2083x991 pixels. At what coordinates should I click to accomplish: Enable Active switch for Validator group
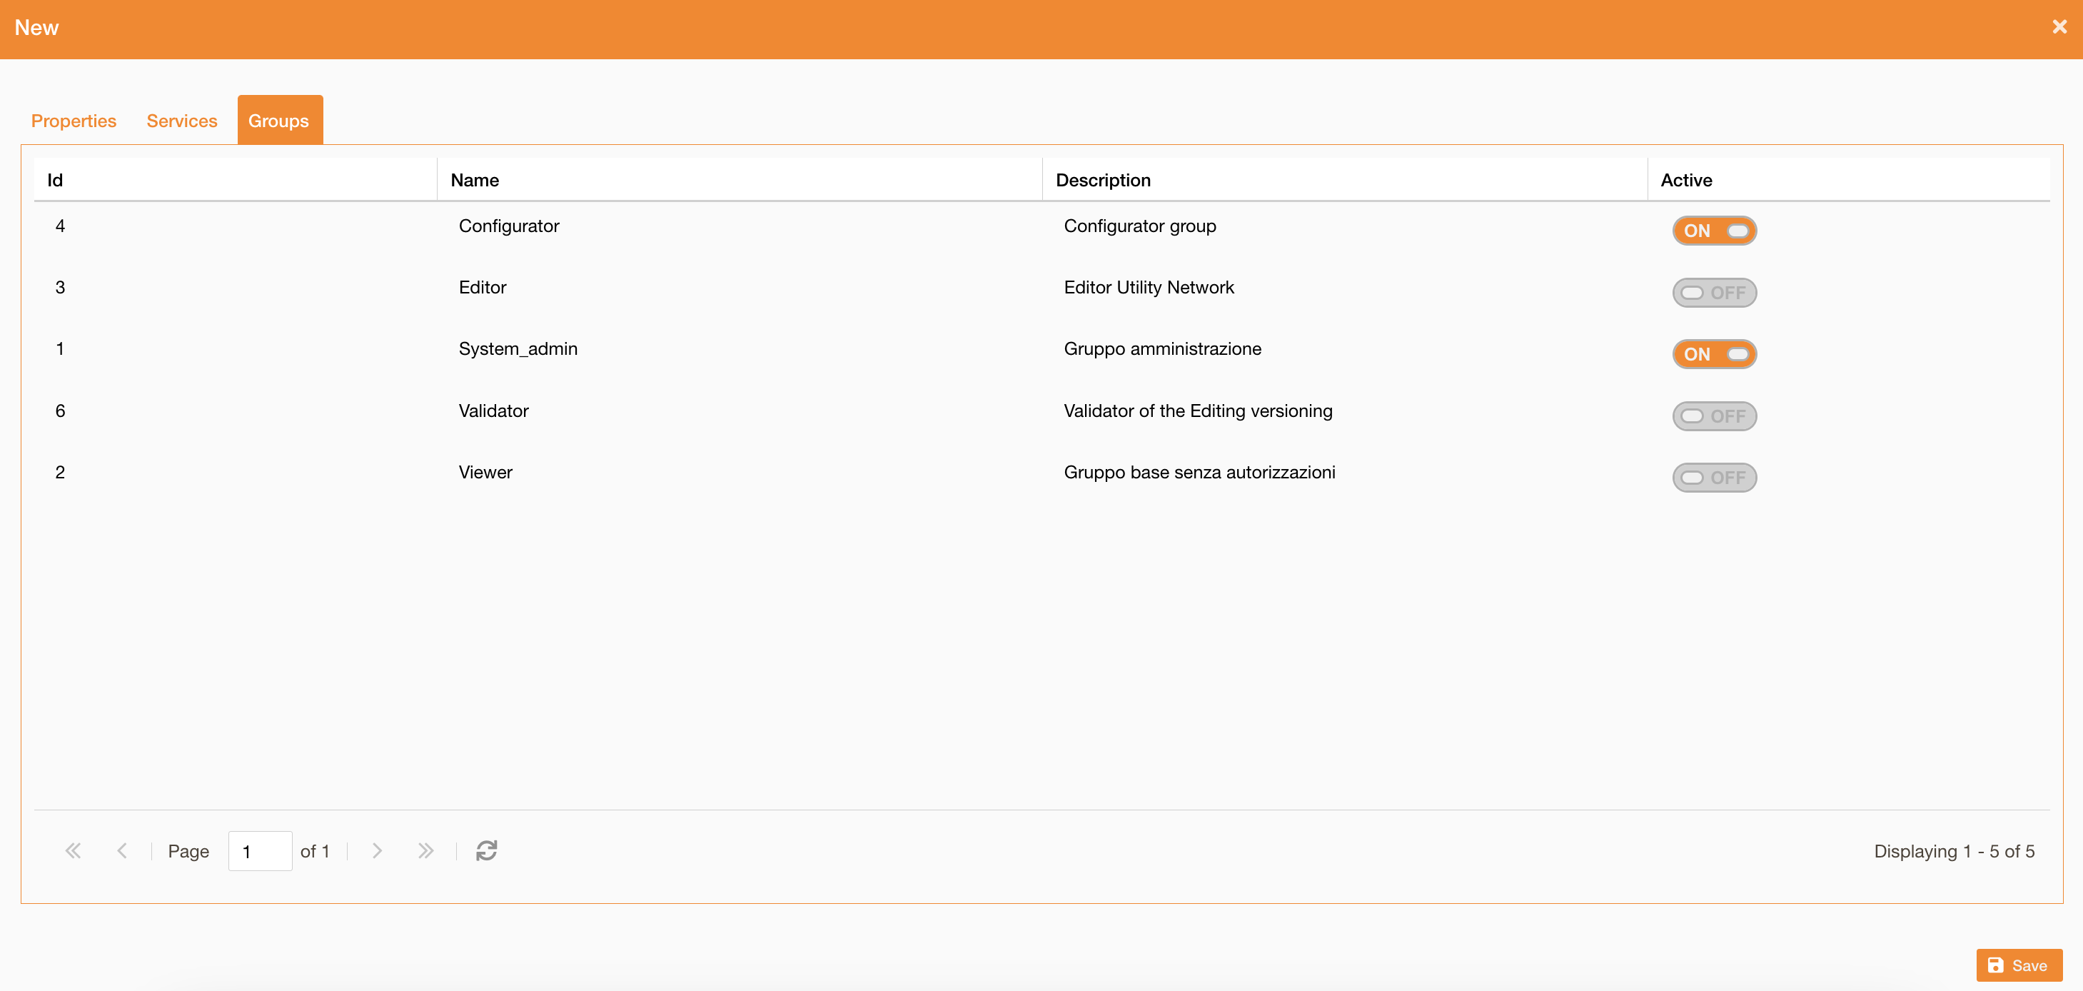(x=1714, y=416)
